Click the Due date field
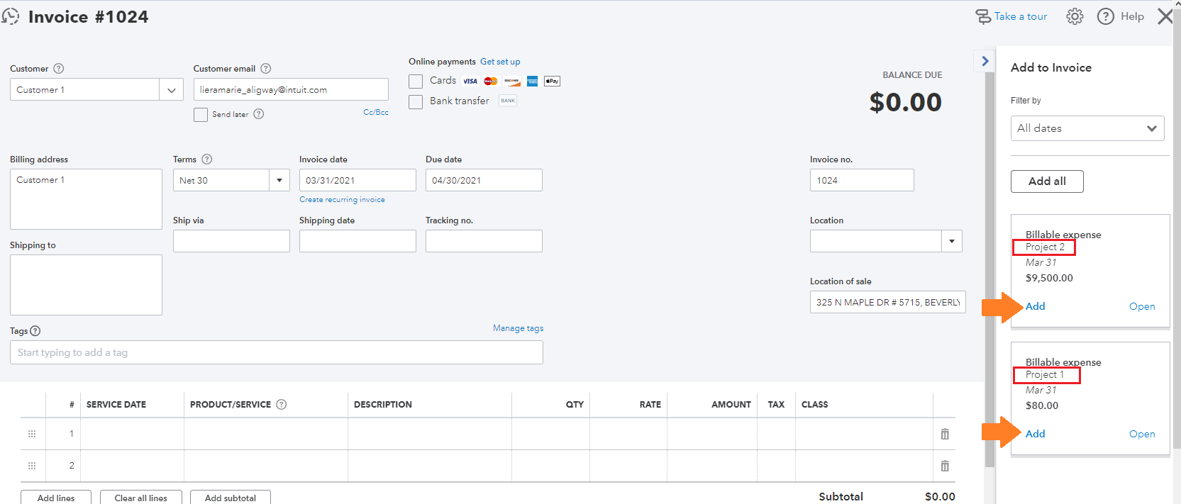The width and height of the screenshot is (1181, 504). click(x=484, y=180)
